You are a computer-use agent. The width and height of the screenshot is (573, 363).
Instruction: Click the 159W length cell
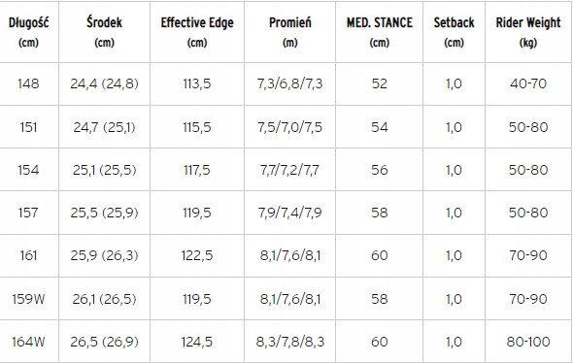click(28, 299)
